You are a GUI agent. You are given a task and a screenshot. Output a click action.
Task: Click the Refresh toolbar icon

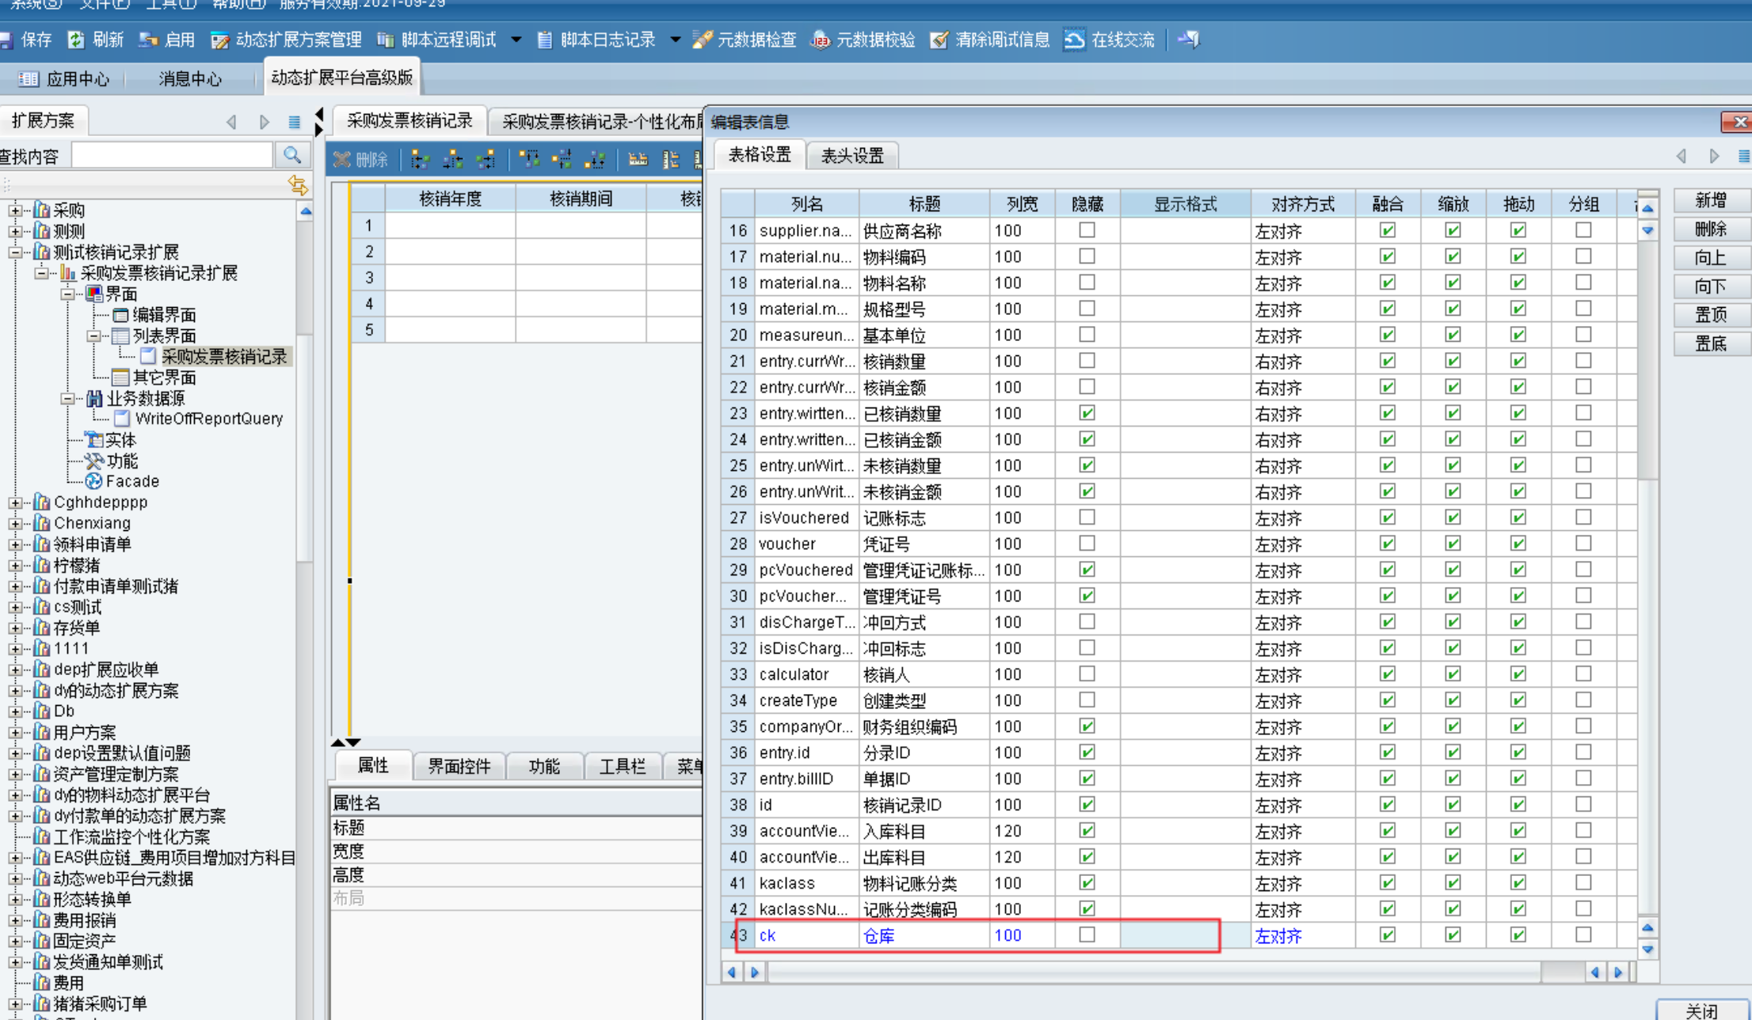tap(76, 40)
